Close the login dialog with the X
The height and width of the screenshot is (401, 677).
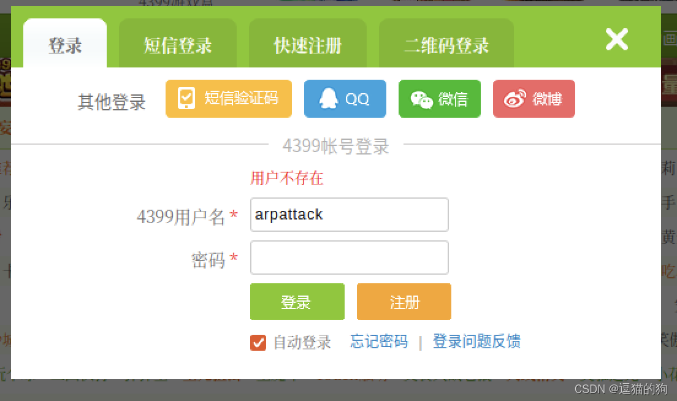(x=616, y=39)
